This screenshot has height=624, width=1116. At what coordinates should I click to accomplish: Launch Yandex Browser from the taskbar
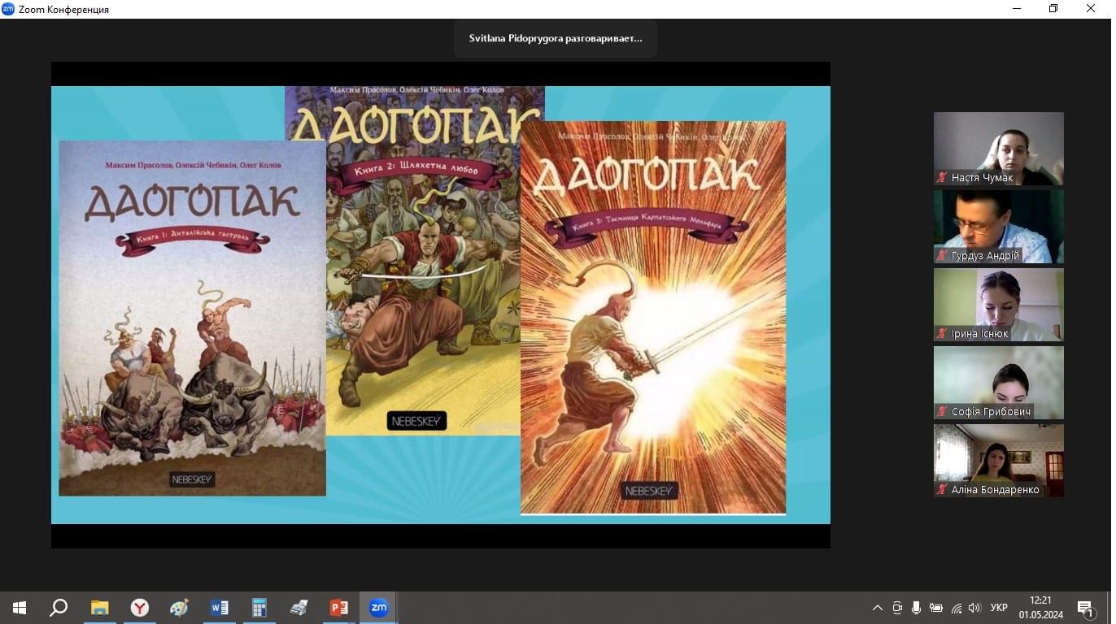click(x=140, y=607)
